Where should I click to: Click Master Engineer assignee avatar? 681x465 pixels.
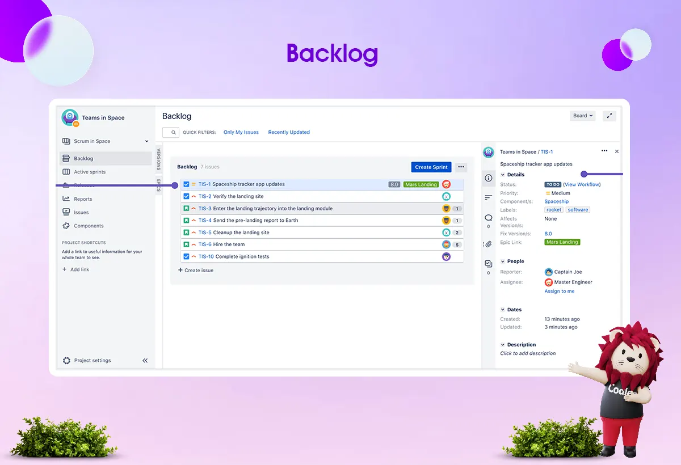pyautogui.click(x=549, y=282)
